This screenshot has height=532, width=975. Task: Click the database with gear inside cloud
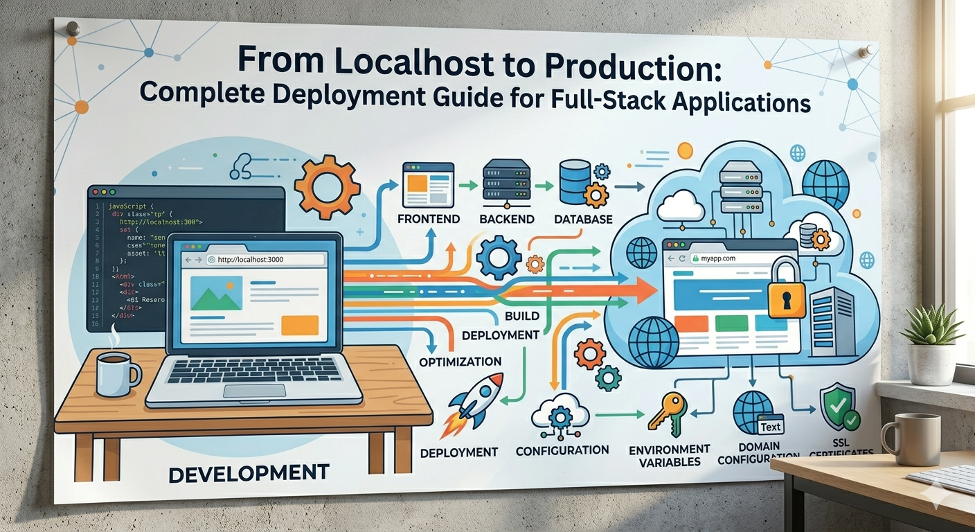point(815,236)
